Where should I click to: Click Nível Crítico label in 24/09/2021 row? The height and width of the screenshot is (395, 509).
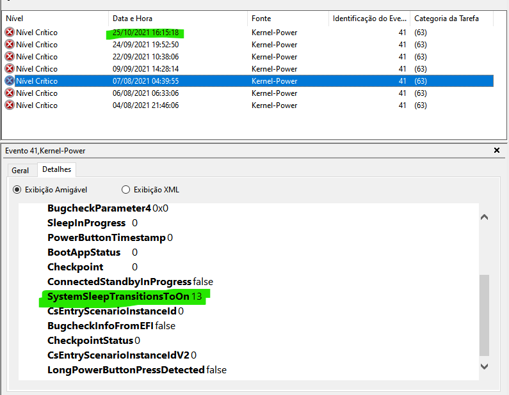36,44
